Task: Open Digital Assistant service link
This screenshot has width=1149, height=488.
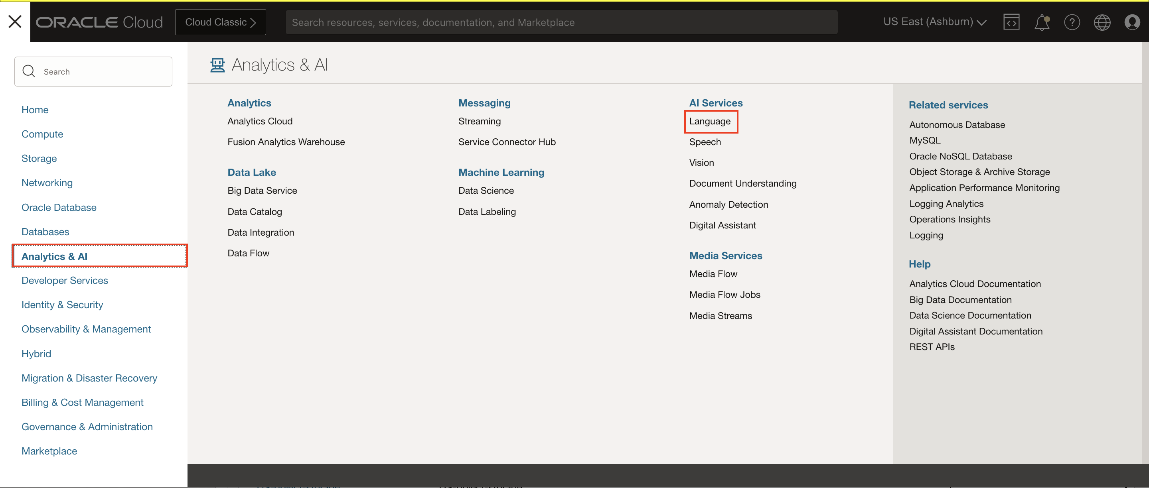Action: pos(723,225)
